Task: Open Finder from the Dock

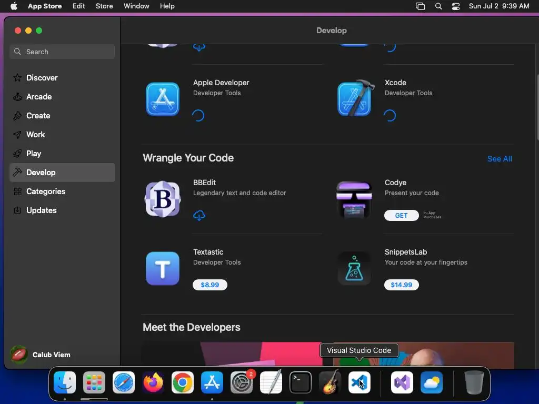Action: pos(65,382)
